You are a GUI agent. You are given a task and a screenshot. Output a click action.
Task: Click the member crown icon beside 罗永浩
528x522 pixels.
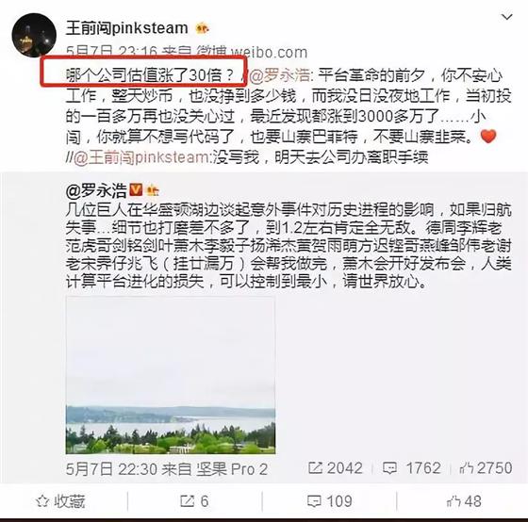(153, 191)
